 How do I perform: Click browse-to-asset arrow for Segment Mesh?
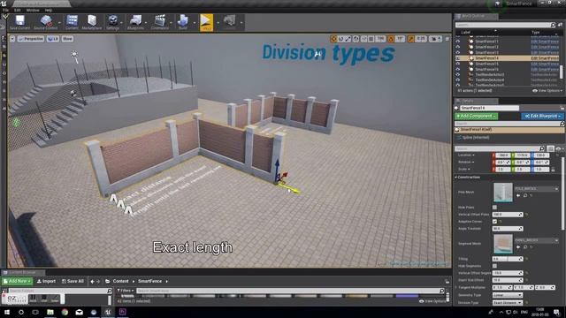(x=518, y=247)
